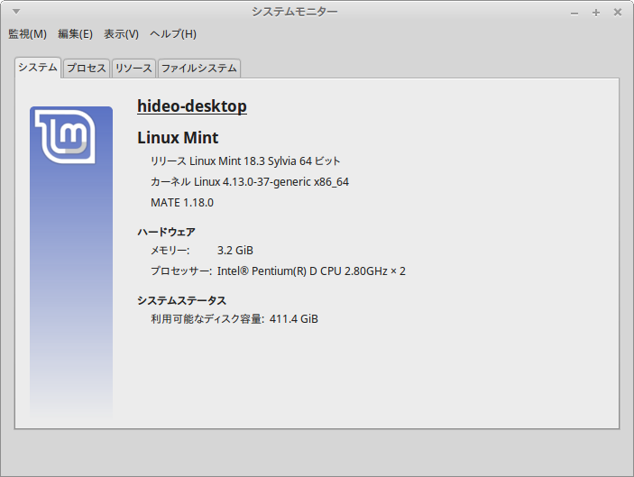Minimize the システムモニター window

coord(574,13)
